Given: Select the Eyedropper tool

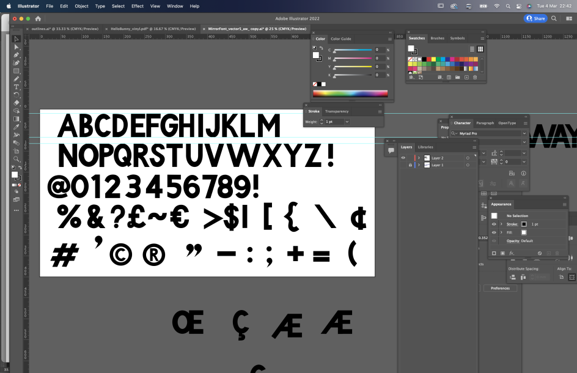Looking at the screenshot, I should [x=17, y=127].
